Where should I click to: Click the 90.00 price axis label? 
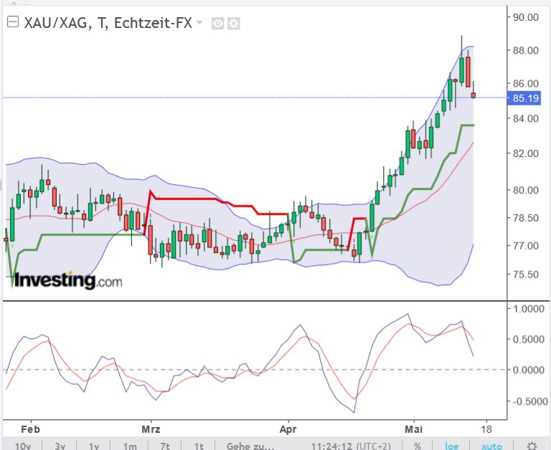(526, 17)
